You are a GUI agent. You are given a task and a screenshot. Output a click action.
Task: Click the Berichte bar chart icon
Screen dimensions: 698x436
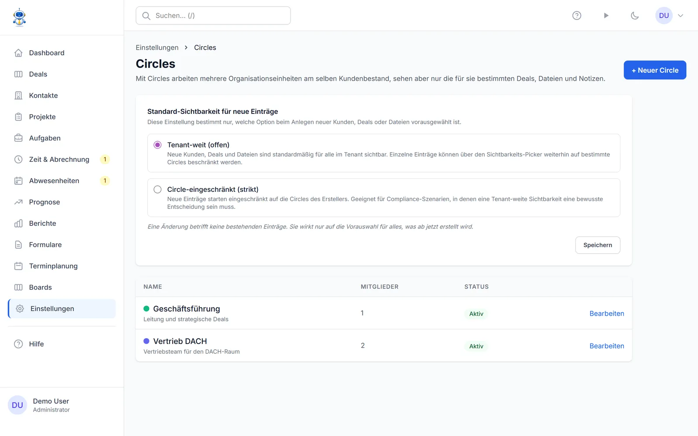[18, 223]
